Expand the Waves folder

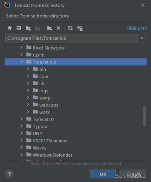(x=21, y=147)
